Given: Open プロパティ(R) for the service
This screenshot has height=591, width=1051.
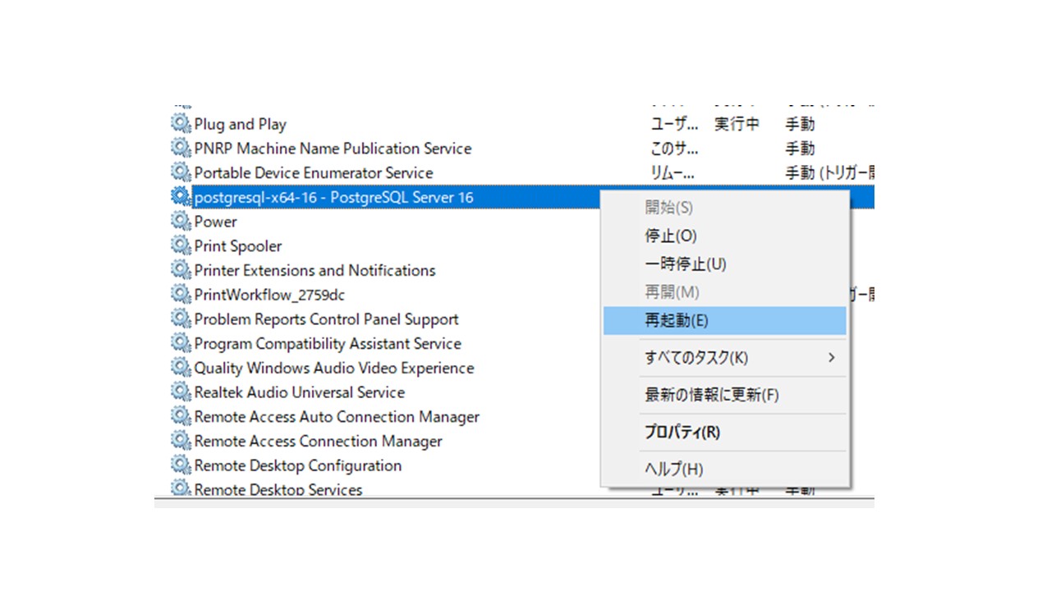Looking at the screenshot, I should [724, 432].
